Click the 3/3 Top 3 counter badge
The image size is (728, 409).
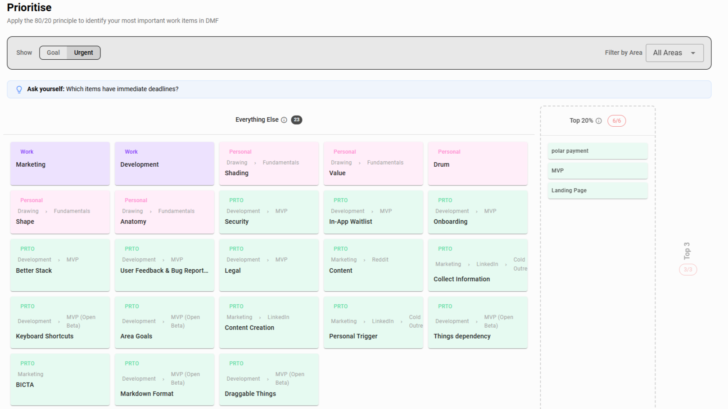(x=688, y=270)
